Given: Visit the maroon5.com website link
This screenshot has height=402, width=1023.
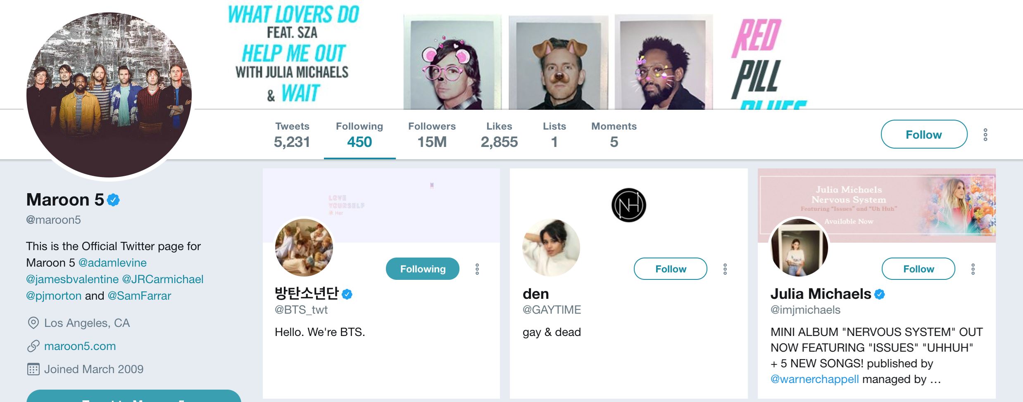Looking at the screenshot, I should [x=80, y=346].
